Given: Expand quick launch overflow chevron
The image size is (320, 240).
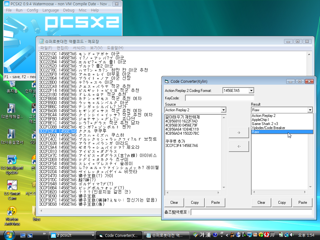Looking at the screenshot, I should 44,233.
